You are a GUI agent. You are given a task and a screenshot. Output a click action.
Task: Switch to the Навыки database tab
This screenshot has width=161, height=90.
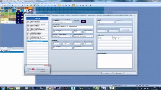42,15
